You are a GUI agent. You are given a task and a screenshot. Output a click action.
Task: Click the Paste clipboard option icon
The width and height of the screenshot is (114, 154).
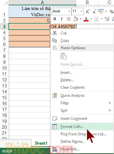(x=63, y=56)
